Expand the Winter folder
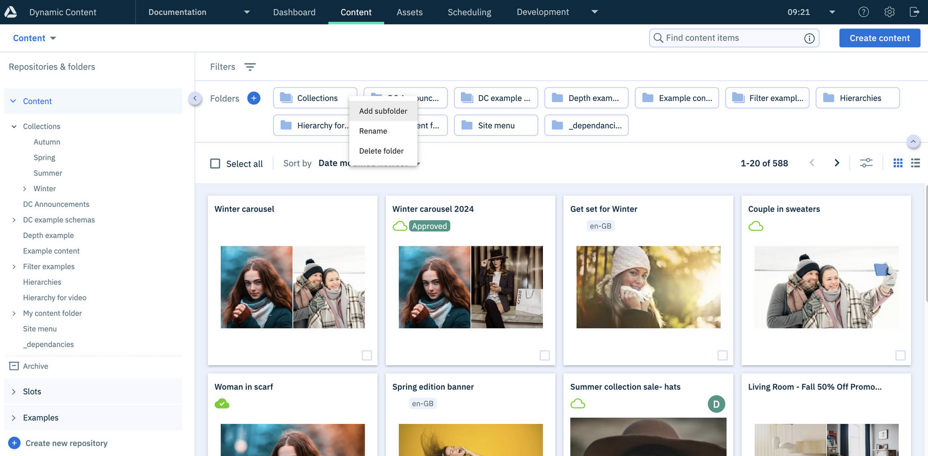The width and height of the screenshot is (928, 456). (x=25, y=189)
